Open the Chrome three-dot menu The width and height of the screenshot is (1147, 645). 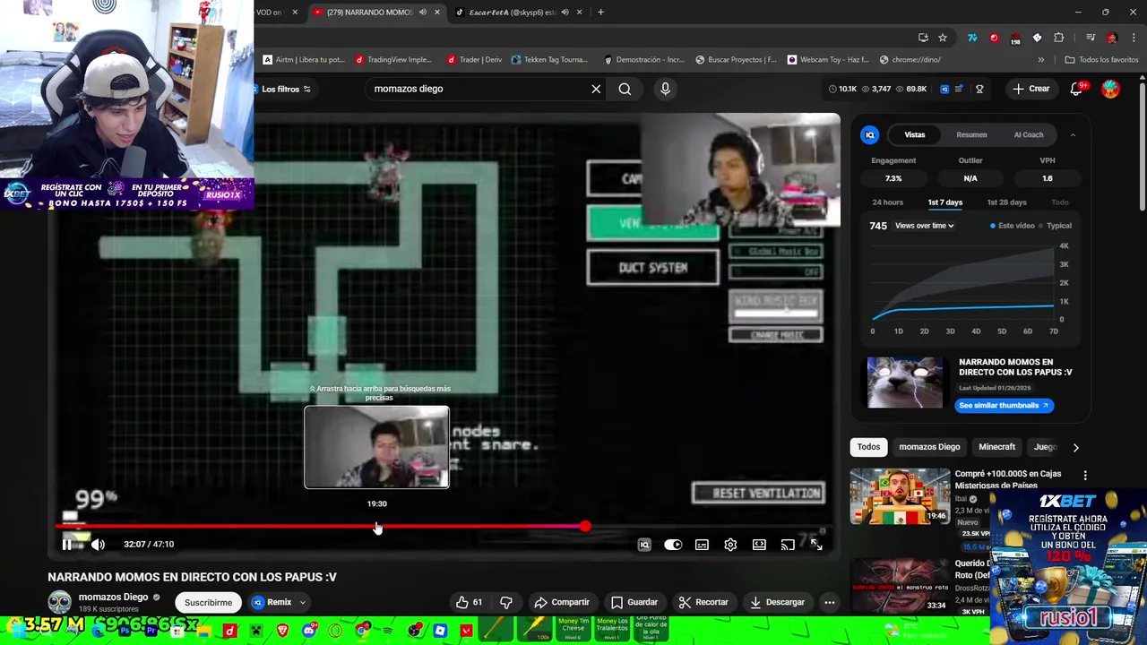click(x=1134, y=38)
